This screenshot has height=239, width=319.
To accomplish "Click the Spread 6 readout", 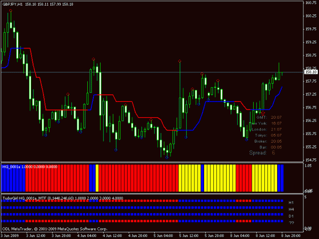I will pyautogui.click(x=262, y=153).
